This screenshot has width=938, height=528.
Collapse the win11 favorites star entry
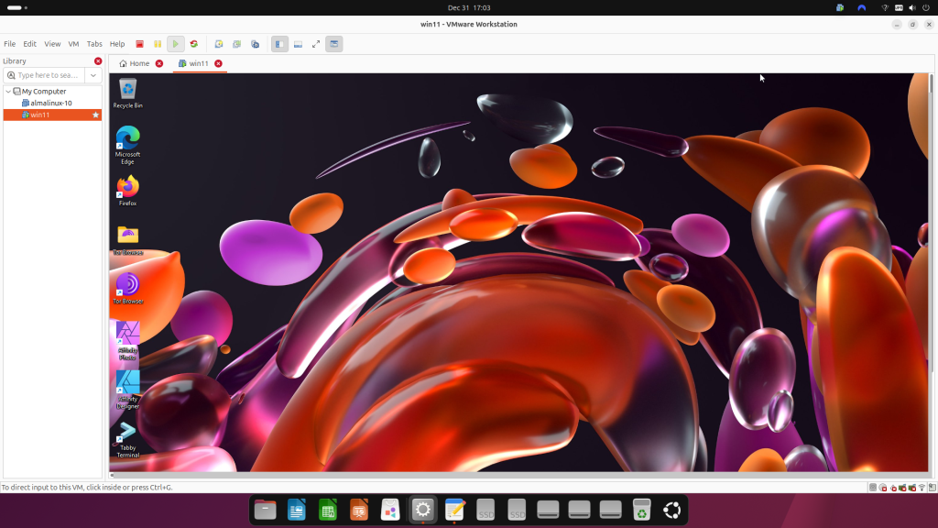[x=94, y=115]
